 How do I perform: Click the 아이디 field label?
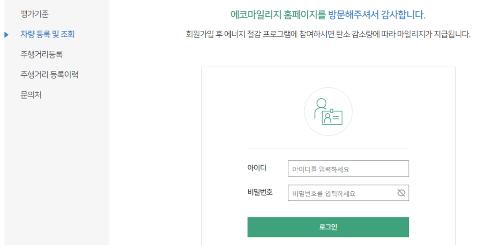point(257,168)
